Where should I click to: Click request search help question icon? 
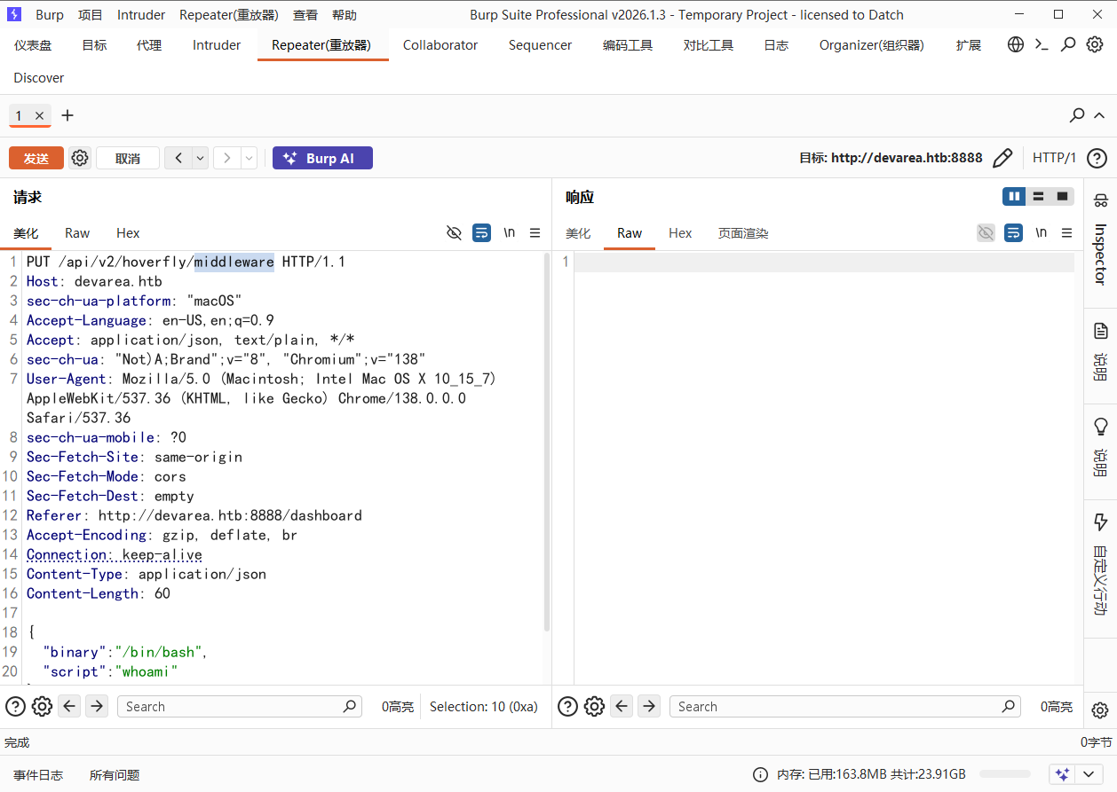tap(15, 706)
